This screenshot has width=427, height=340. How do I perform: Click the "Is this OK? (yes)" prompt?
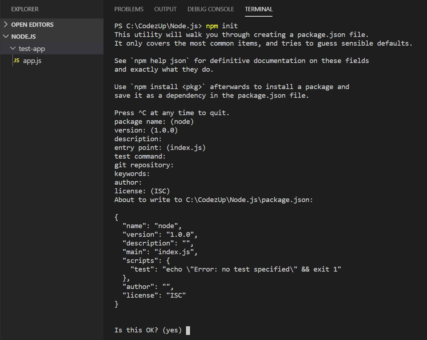[x=148, y=330]
